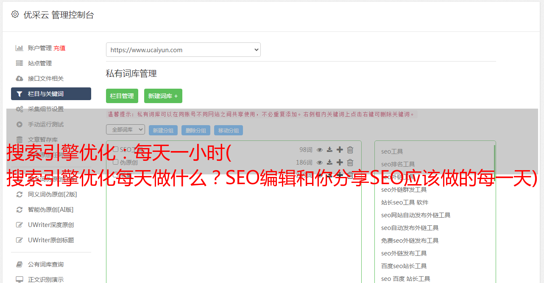
Task: Delete the 伪原创 library with the trash icon
Action: (x=350, y=163)
